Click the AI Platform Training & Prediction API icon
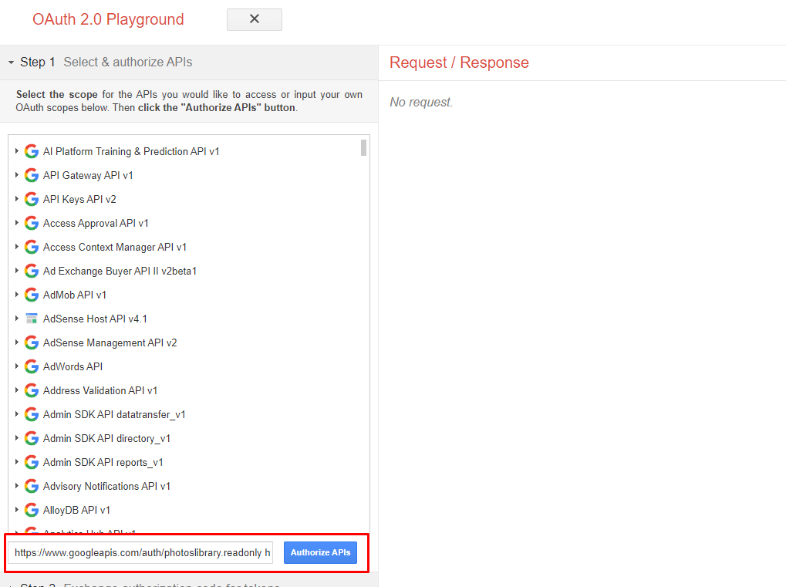Image resolution: width=786 pixels, height=587 pixels. tap(31, 151)
